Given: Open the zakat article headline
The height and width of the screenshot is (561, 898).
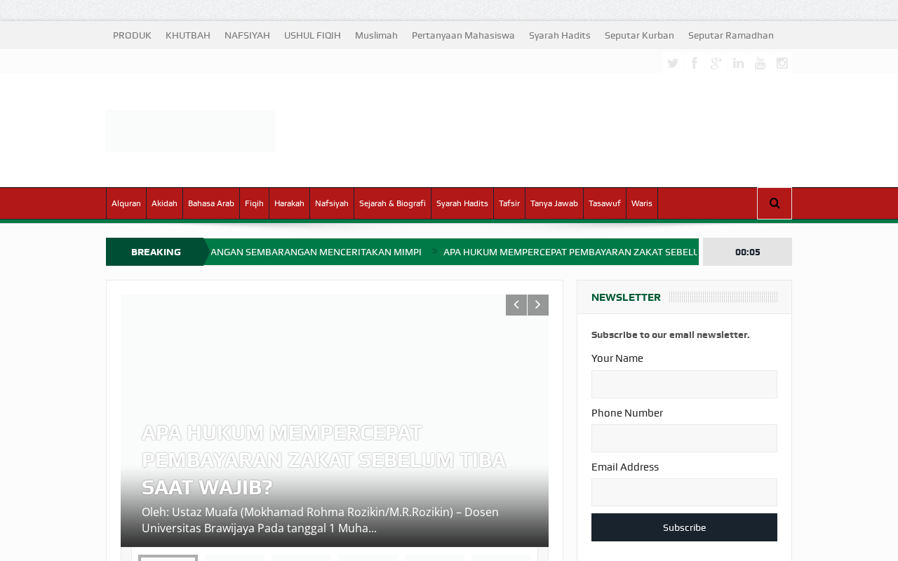Looking at the screenshot, I should click(323, 460).
